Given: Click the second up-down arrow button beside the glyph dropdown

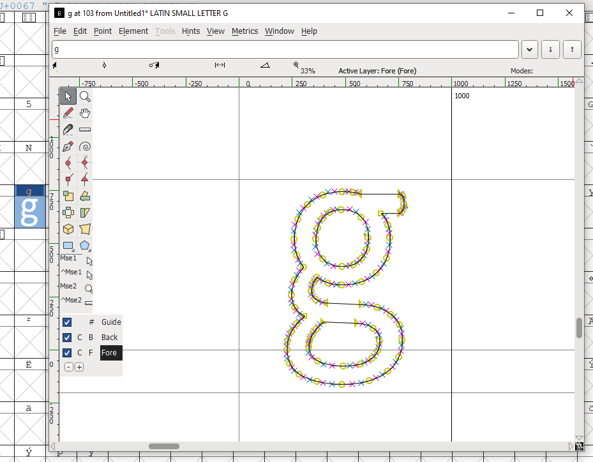Looking at the screenshot, I should (572, 50).
